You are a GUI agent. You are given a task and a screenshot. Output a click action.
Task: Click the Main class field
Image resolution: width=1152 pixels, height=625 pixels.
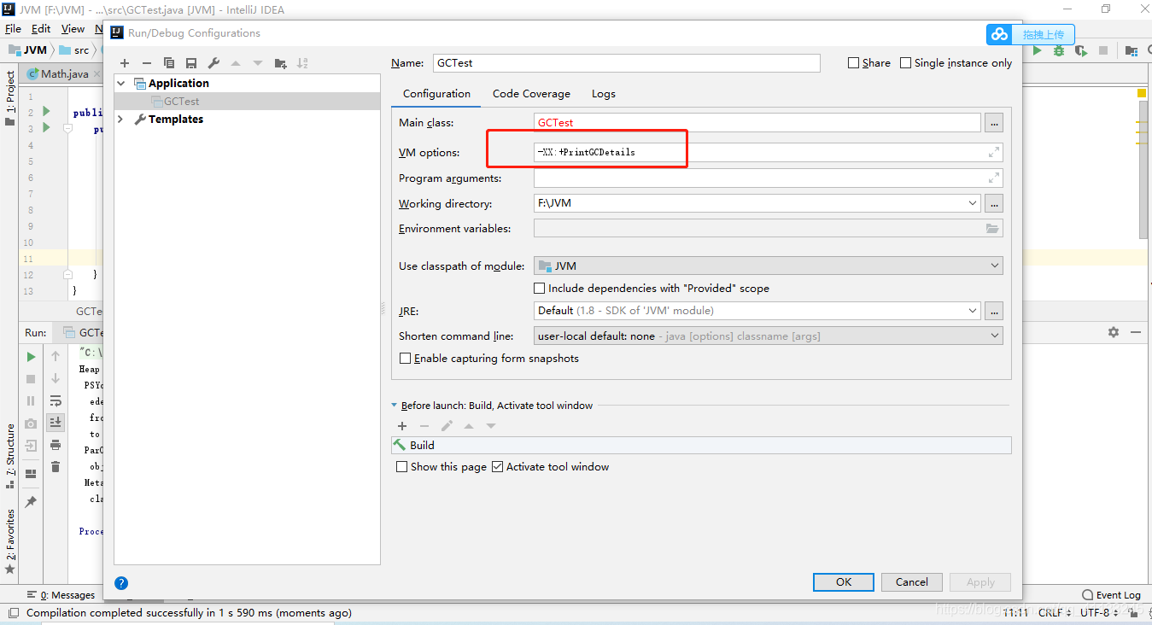pyautogui.click(x=757, y=123)
